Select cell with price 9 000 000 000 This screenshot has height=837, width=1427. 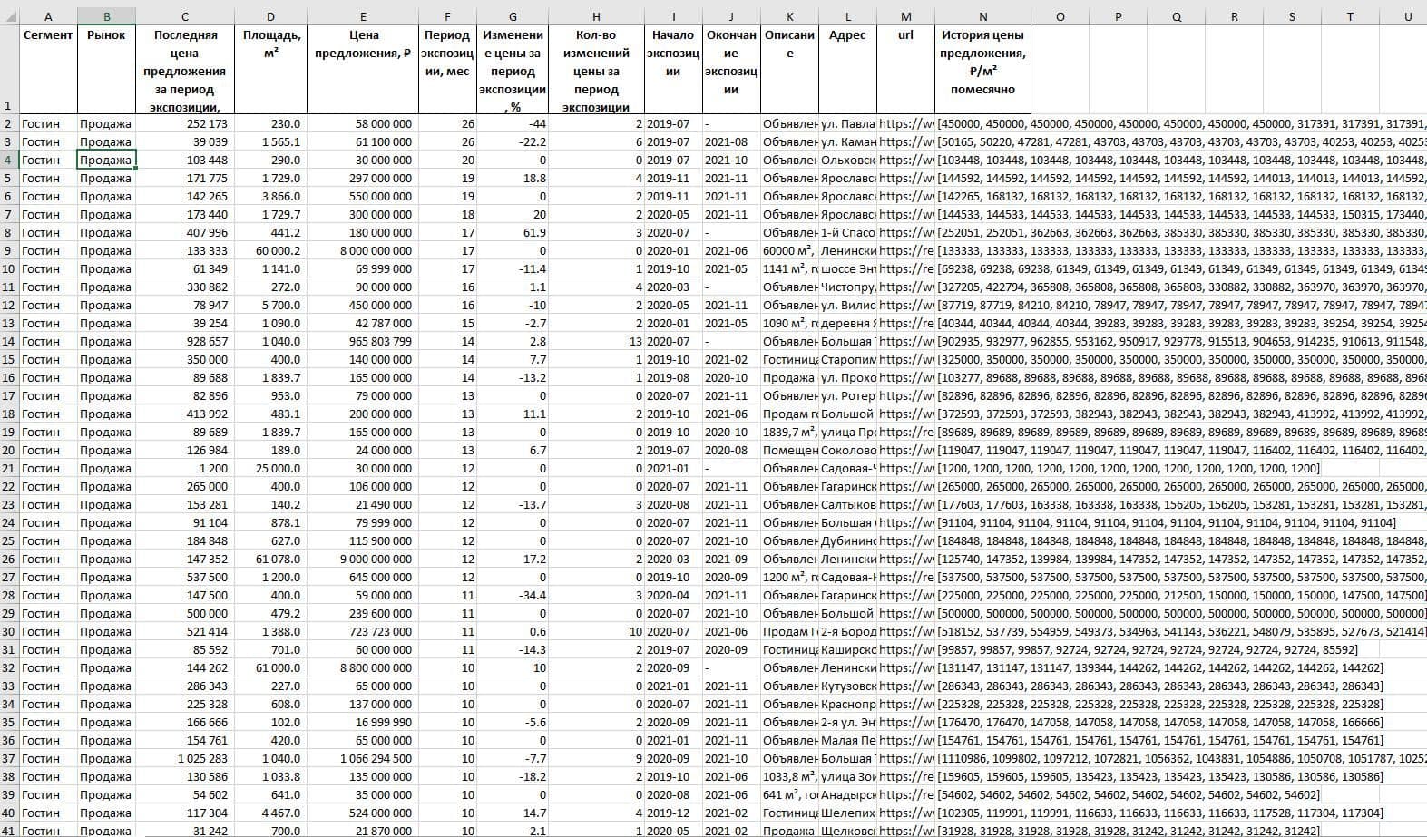point(363,559)
